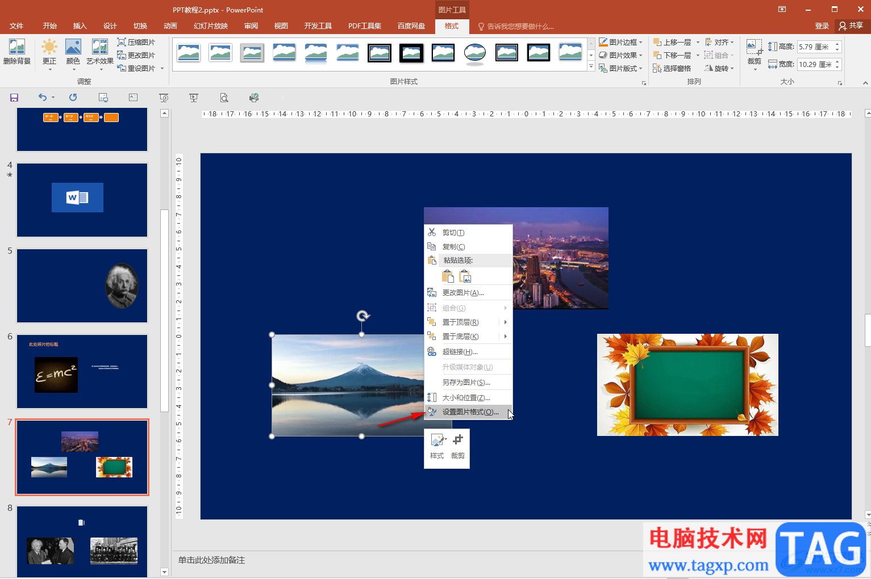This screenshot has width=871, height=579.
Task: Open Picture Effects (图片效果) dropdown
Action: (x=620, y=55)
